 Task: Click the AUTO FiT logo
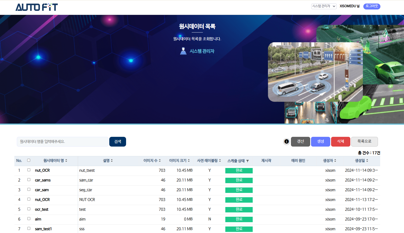[37, 7]
